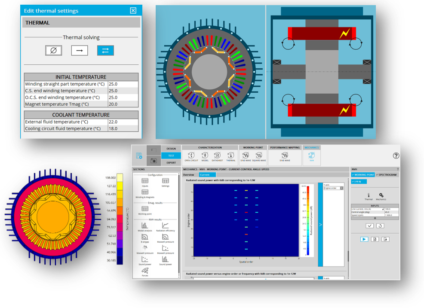Screen dimensions: 424x308
Task: Select Sine Wave under Working Point
Action: coord(246,156)
